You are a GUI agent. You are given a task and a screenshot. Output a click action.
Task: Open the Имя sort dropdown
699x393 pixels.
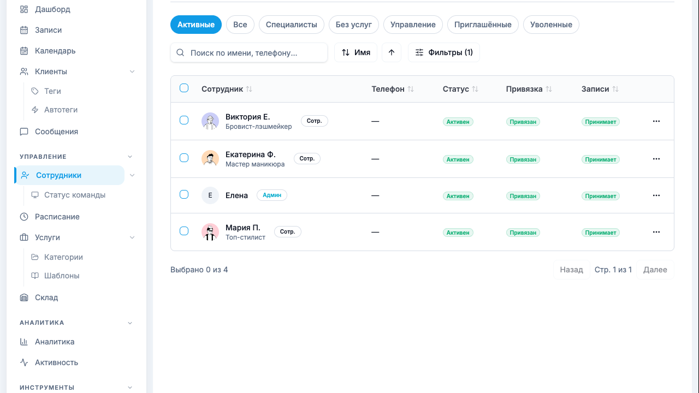pos(356,52)
